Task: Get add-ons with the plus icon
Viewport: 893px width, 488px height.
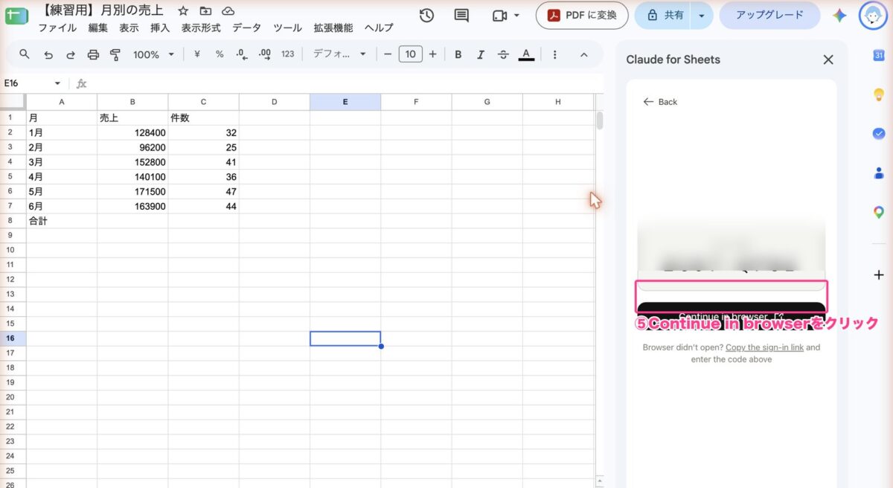Action: tap(879, 274)
